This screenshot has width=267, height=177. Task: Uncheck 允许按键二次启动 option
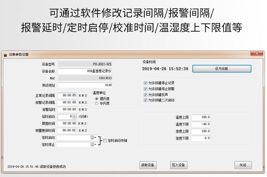146,100
